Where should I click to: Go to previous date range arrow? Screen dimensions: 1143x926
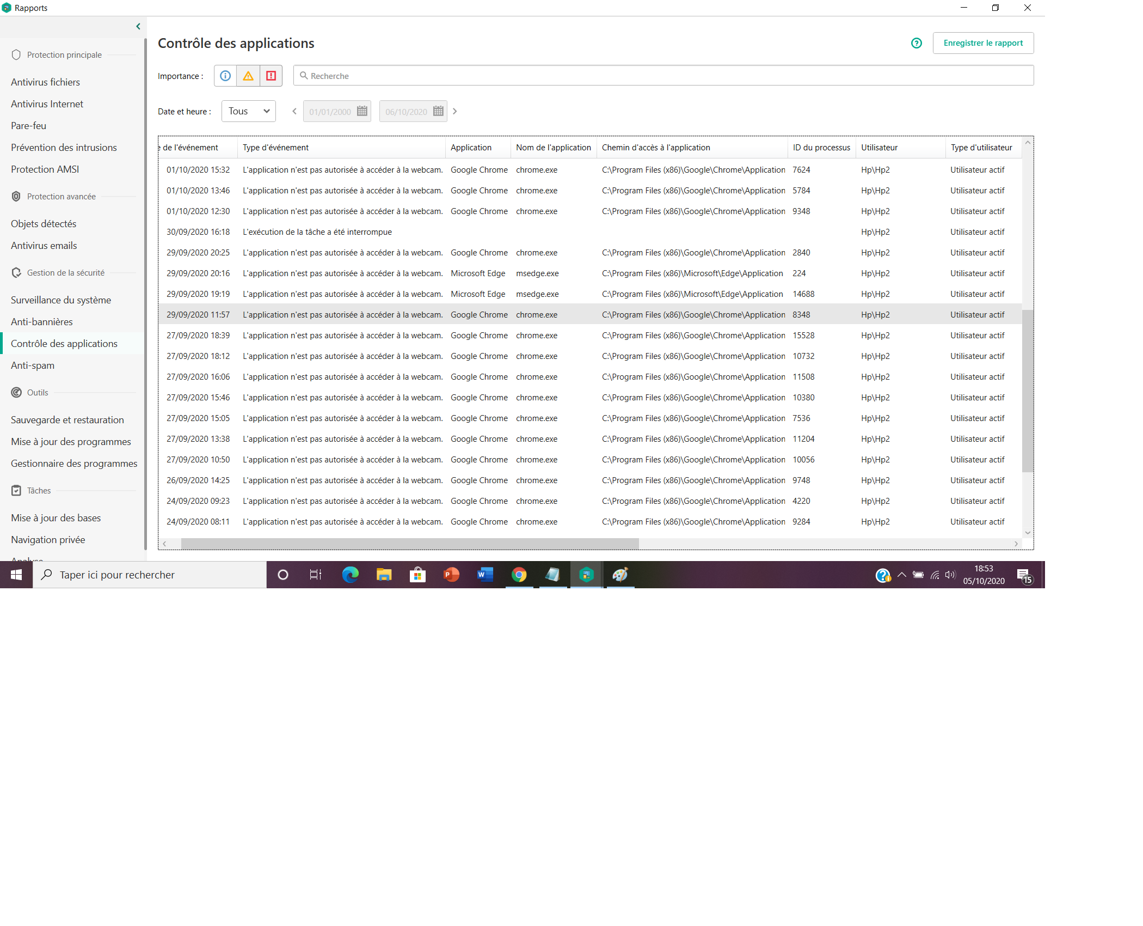click(294, 111)
